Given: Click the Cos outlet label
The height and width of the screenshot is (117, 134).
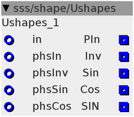Looking at the screenshot, I should tap(90, 90).
